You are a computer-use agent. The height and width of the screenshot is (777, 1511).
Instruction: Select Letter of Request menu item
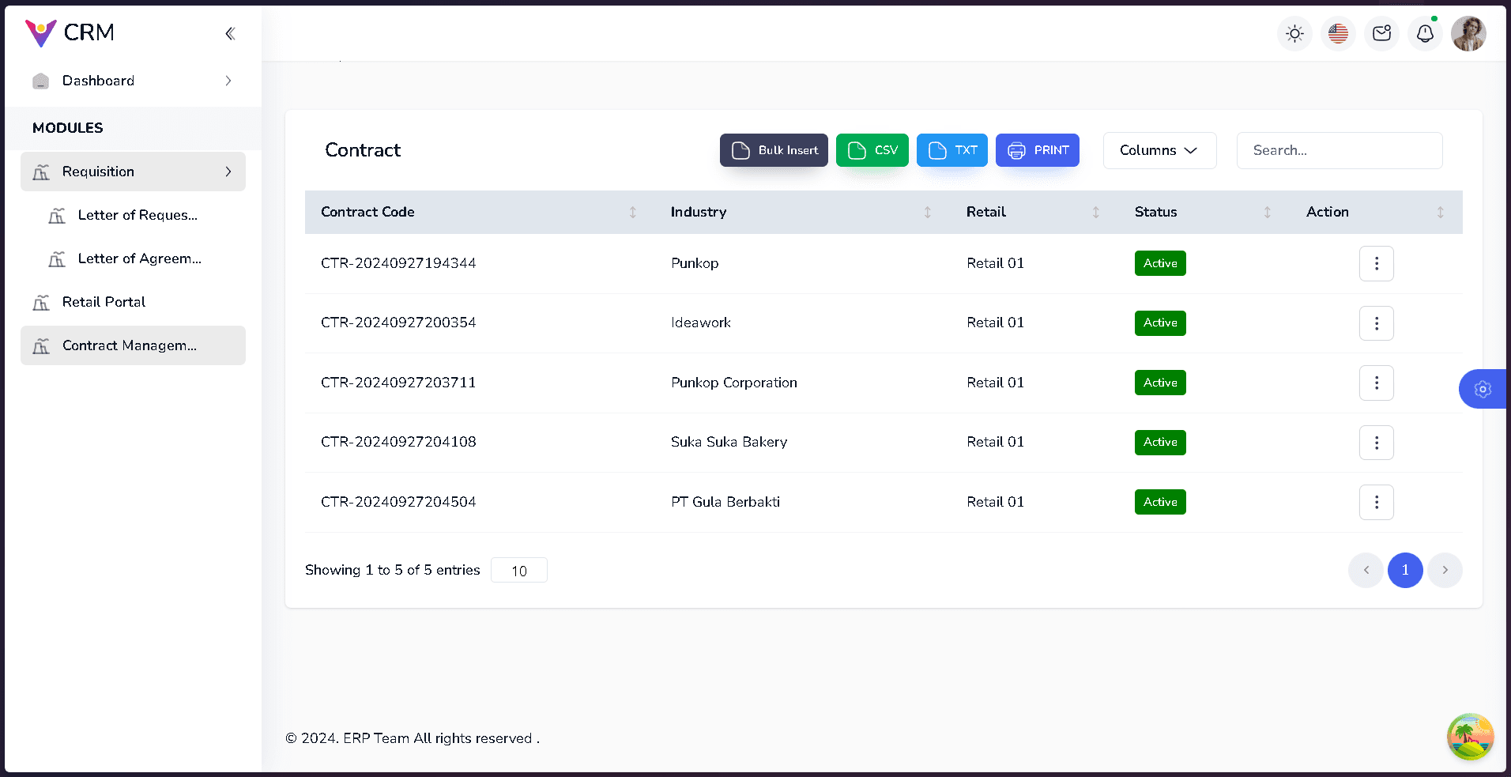[138, 215]
